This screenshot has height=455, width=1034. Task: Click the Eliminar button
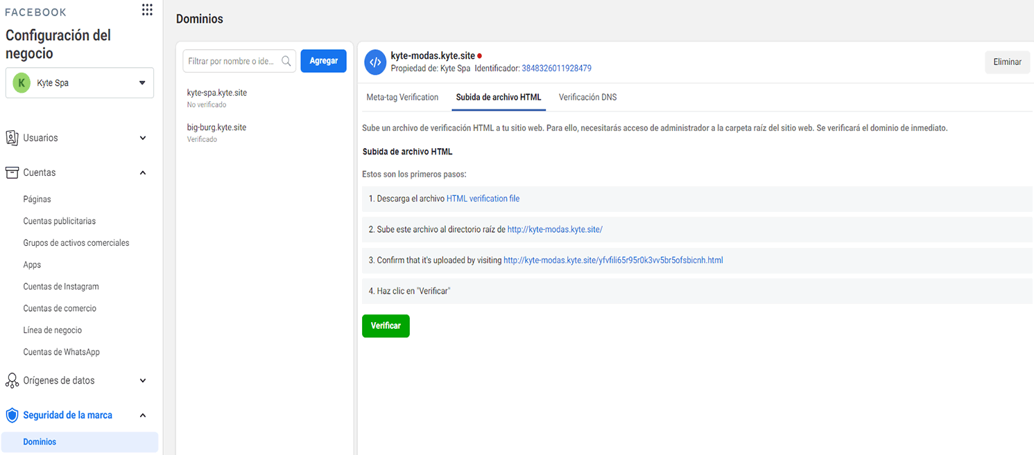(1007, 62)
